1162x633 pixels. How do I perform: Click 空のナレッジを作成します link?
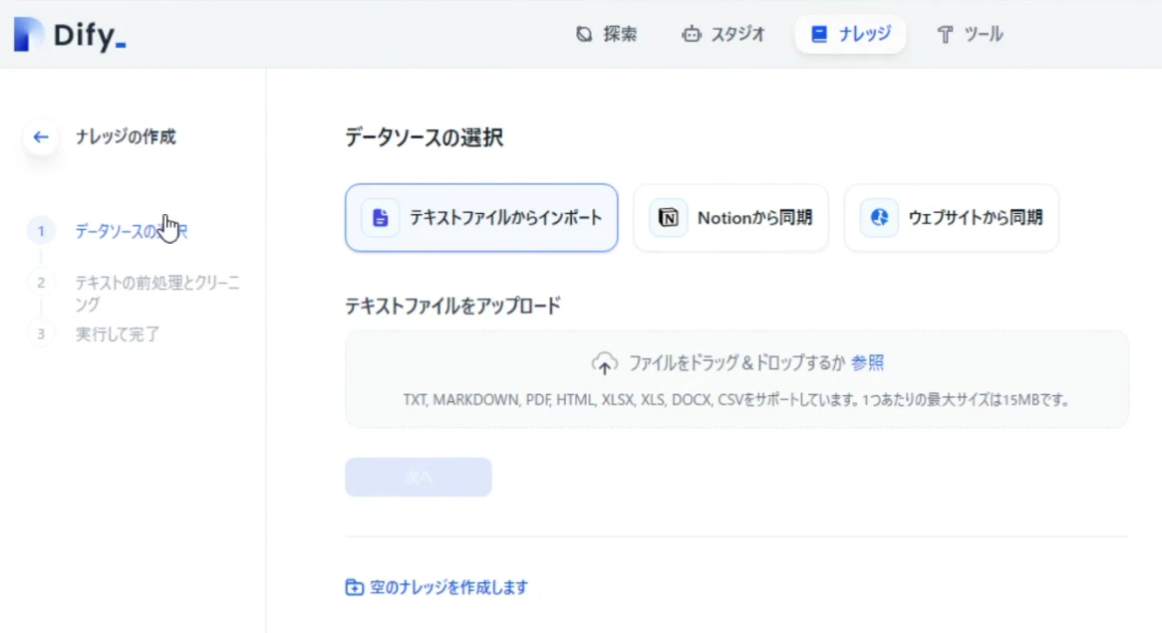[x=449, y=587]
